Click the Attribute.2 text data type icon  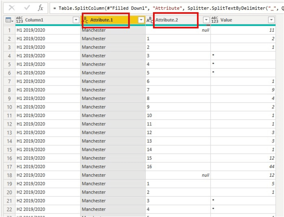(x=150, y=20)
